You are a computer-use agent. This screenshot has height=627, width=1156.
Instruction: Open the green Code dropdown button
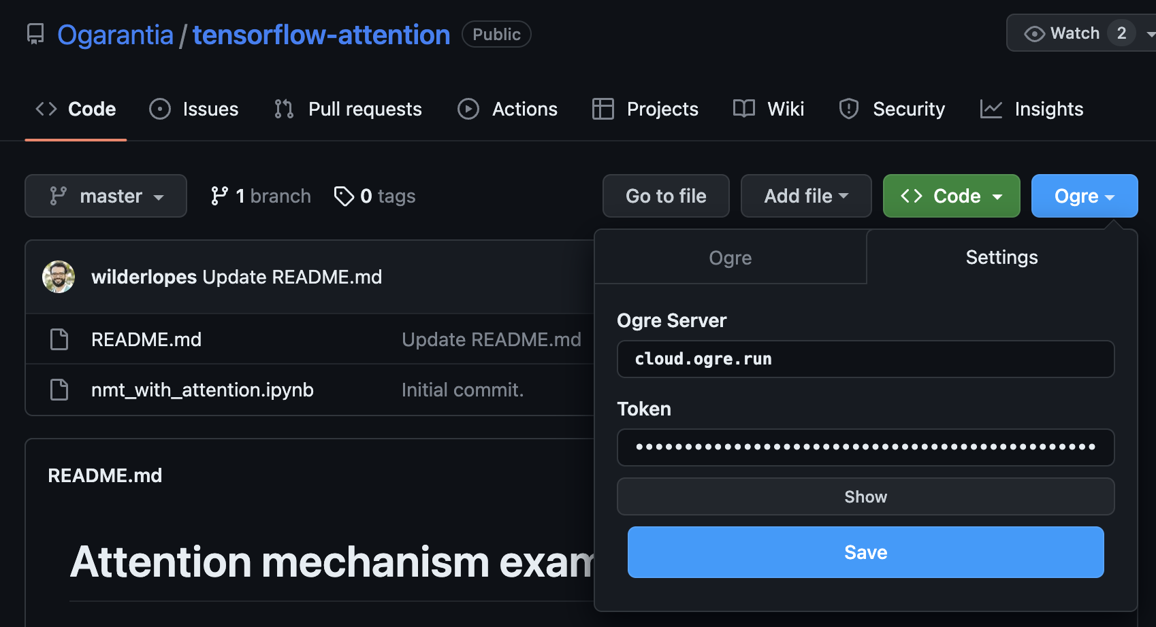point(952,196)
